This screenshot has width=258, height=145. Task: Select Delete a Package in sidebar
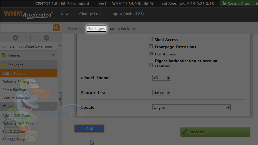click(x=17, y=82)
